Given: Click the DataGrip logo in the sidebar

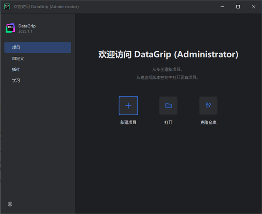Looking at the screenshot, I should pos(10,28).
